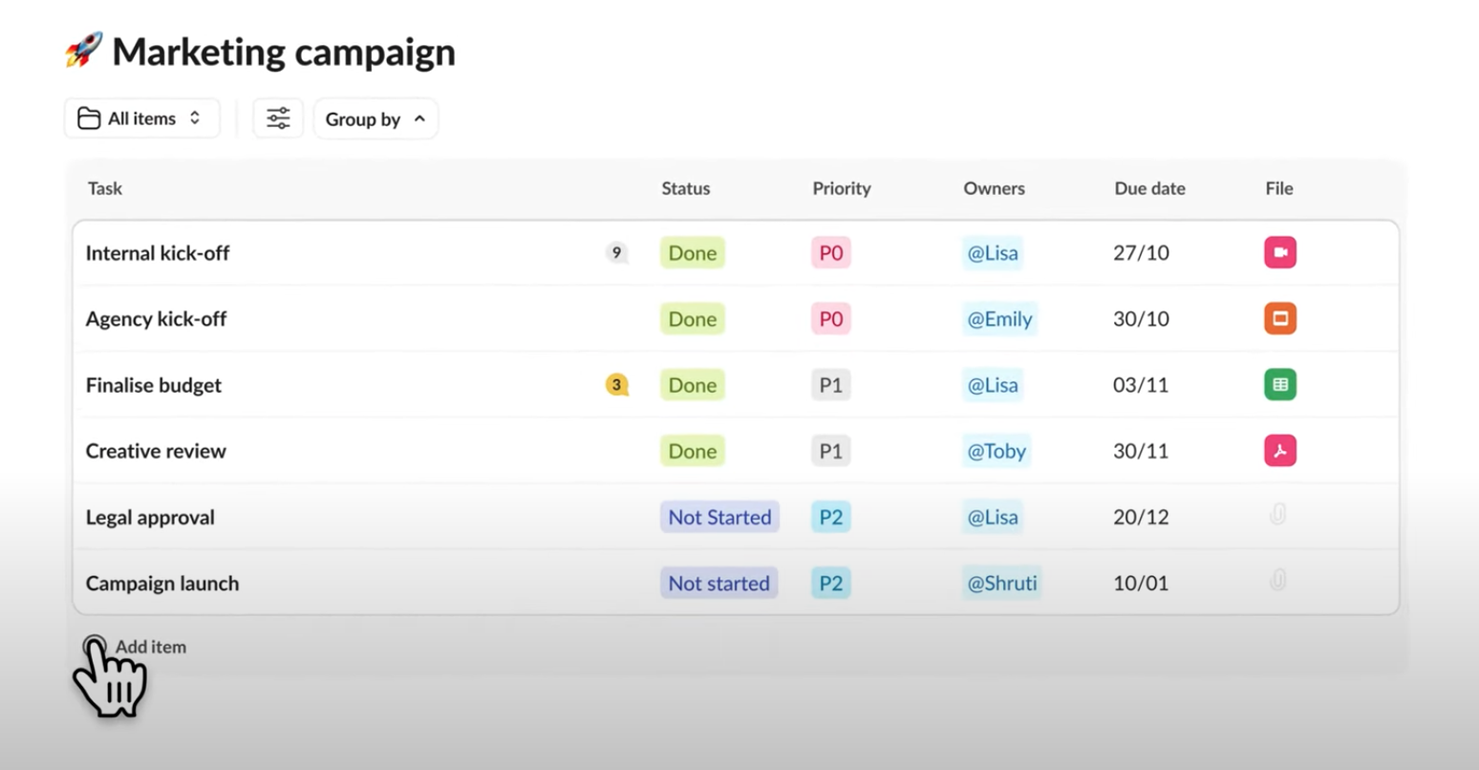Click the Priority column header
1479x770 pixels.
click(x=841, y=188)
